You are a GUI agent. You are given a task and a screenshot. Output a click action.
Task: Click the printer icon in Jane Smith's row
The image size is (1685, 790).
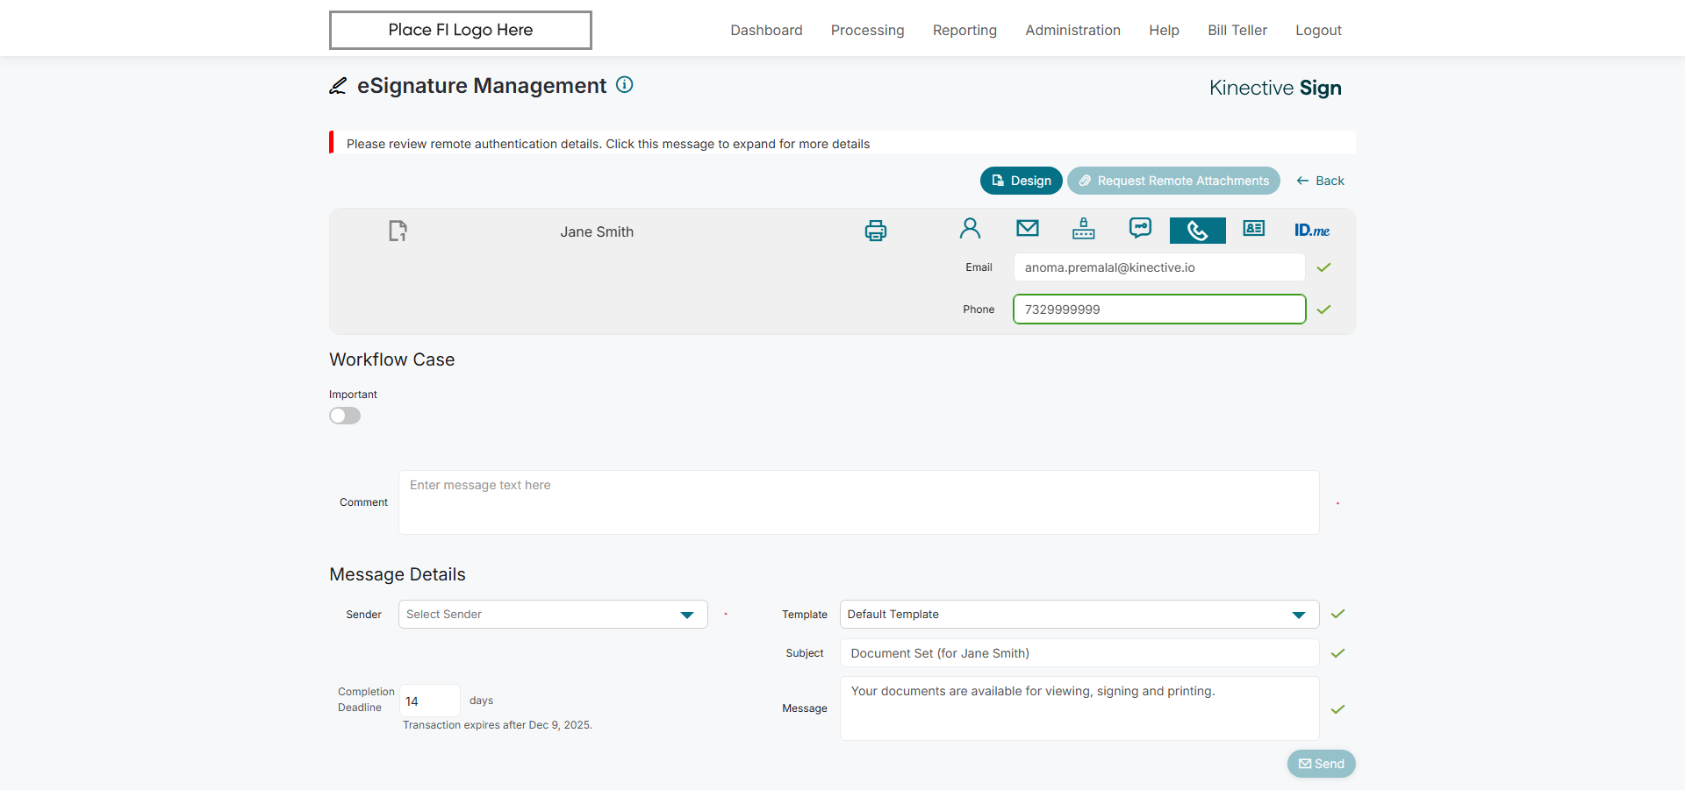pos(876,231)
